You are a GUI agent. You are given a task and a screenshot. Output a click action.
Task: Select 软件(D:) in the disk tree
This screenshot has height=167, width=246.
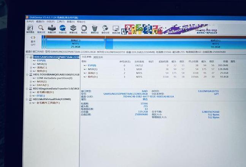[x=42, y=71]
